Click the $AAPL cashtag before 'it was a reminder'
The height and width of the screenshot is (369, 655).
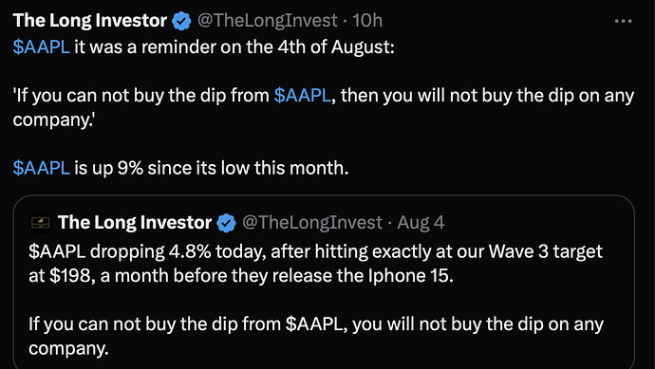[41, 47]
